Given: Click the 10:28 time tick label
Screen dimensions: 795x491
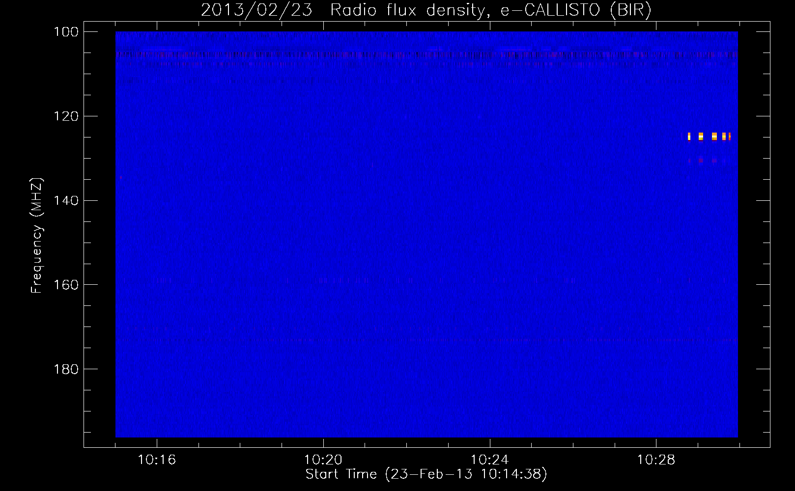Looking at the screenshot, I should [x=656, y=460].
